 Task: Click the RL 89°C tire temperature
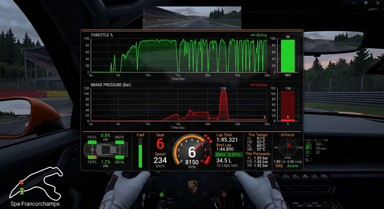click(256, 146)
